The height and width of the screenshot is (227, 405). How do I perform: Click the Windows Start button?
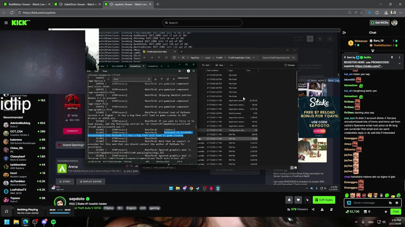(7, 222)
